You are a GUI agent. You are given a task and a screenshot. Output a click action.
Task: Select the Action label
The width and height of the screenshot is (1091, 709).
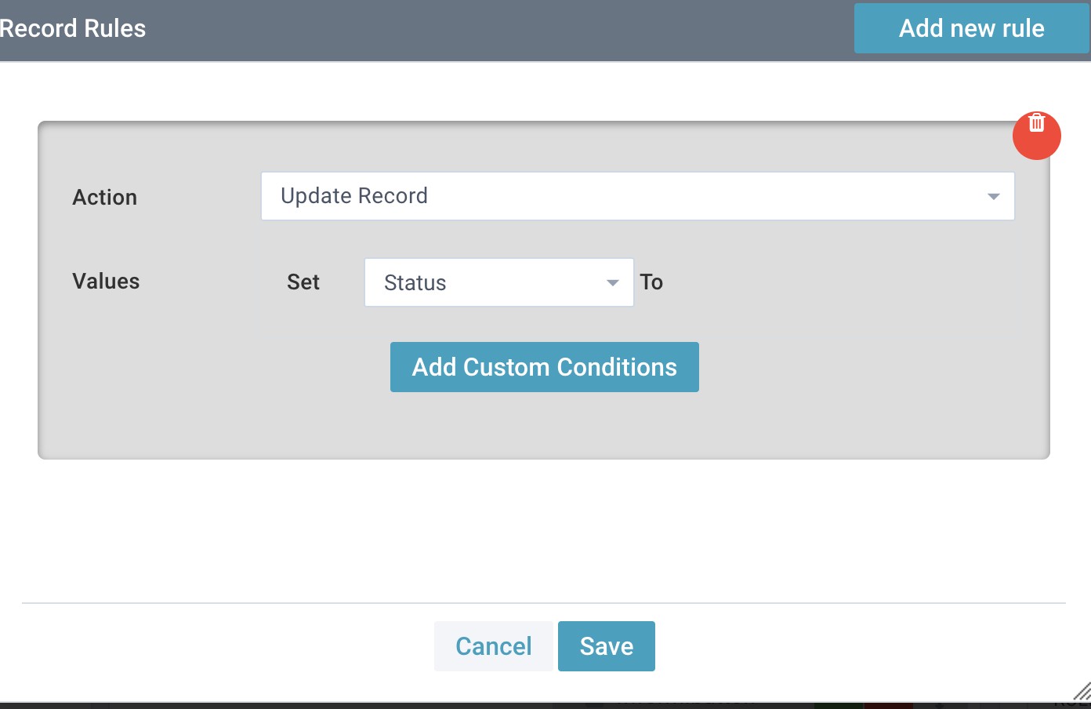104,197
